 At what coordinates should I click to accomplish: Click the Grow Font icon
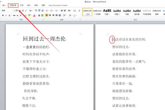pos(23,10)
